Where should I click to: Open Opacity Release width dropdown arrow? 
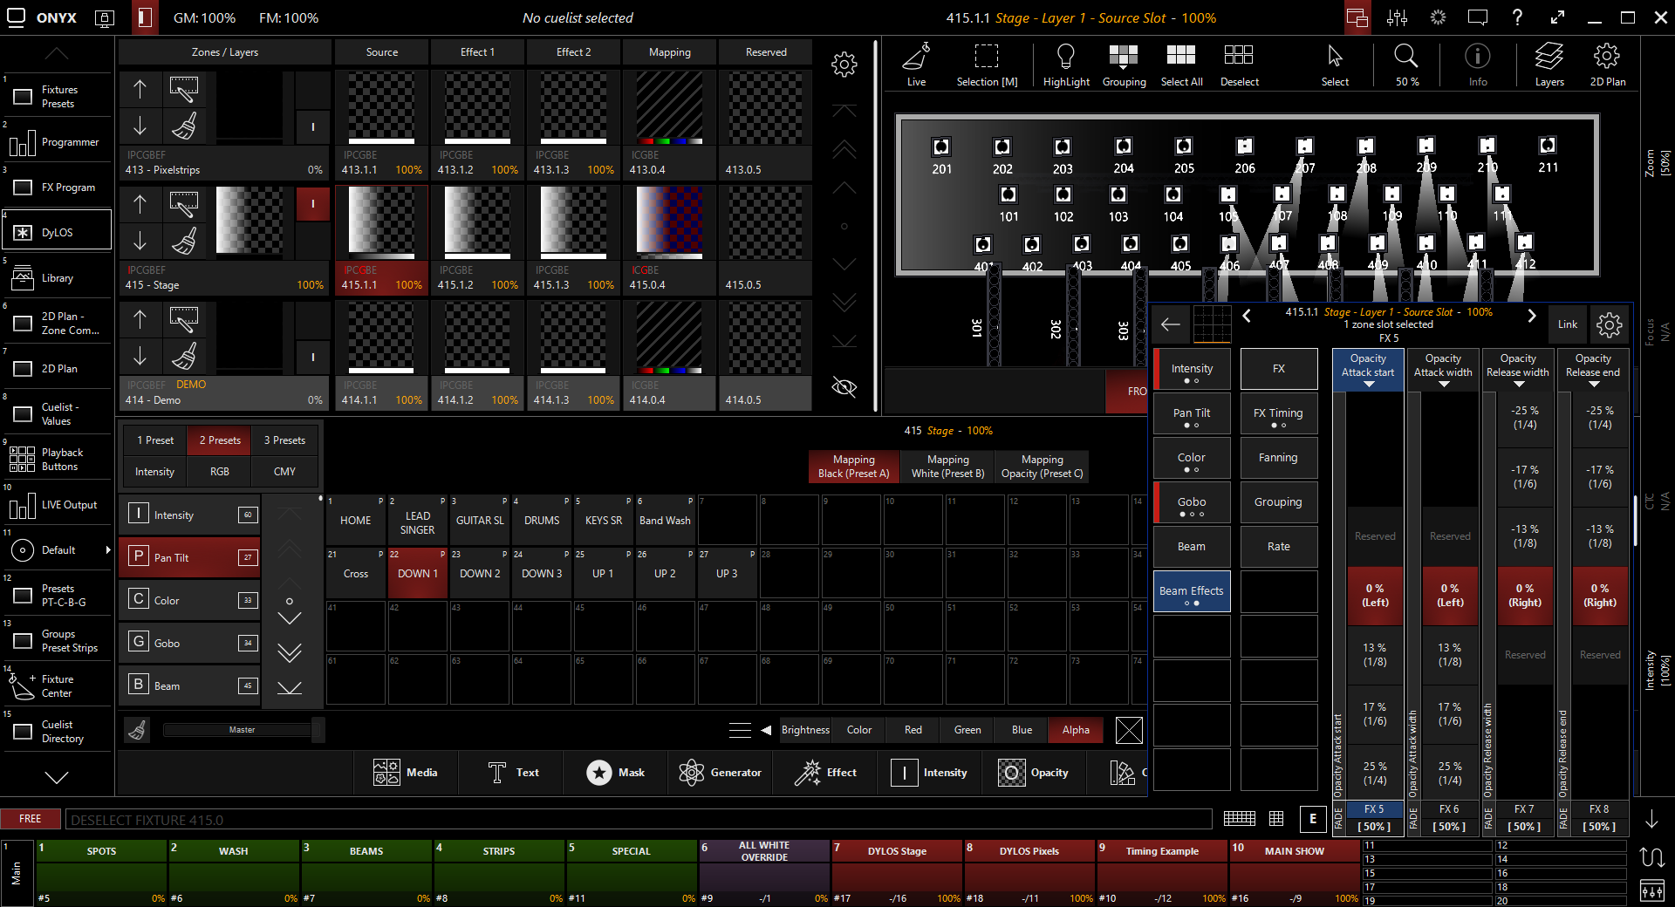point(1518,384)
